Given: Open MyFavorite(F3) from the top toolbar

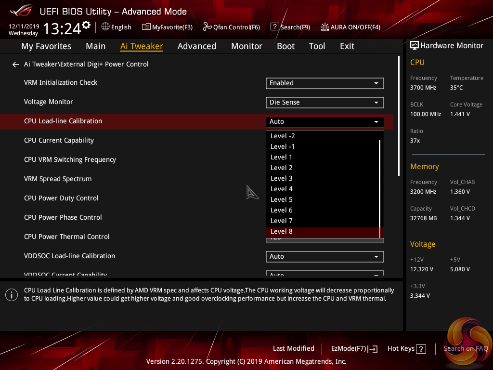Looking at the screenshot, I should (146, 27).
